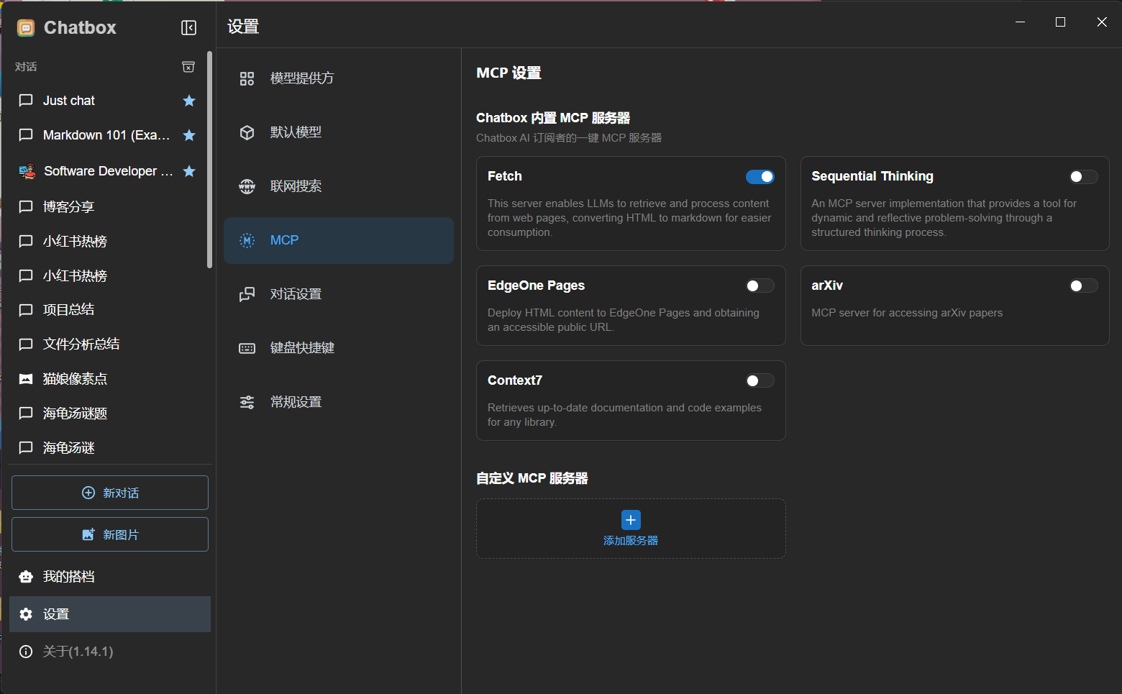Click the chat bubble icon beside 博客分享
1122x694 pixels.
point(26,207)
